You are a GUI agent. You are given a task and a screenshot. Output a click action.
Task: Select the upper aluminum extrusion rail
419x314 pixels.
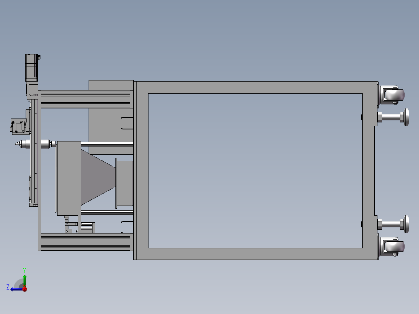click(86, 99)
